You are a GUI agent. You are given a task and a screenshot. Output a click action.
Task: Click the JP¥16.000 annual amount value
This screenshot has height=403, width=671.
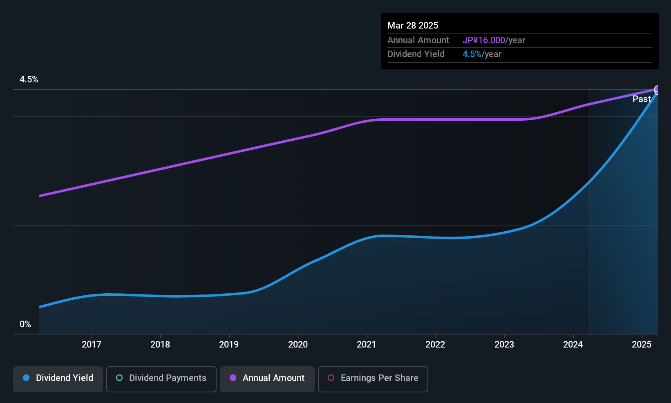tap(484, 40)
